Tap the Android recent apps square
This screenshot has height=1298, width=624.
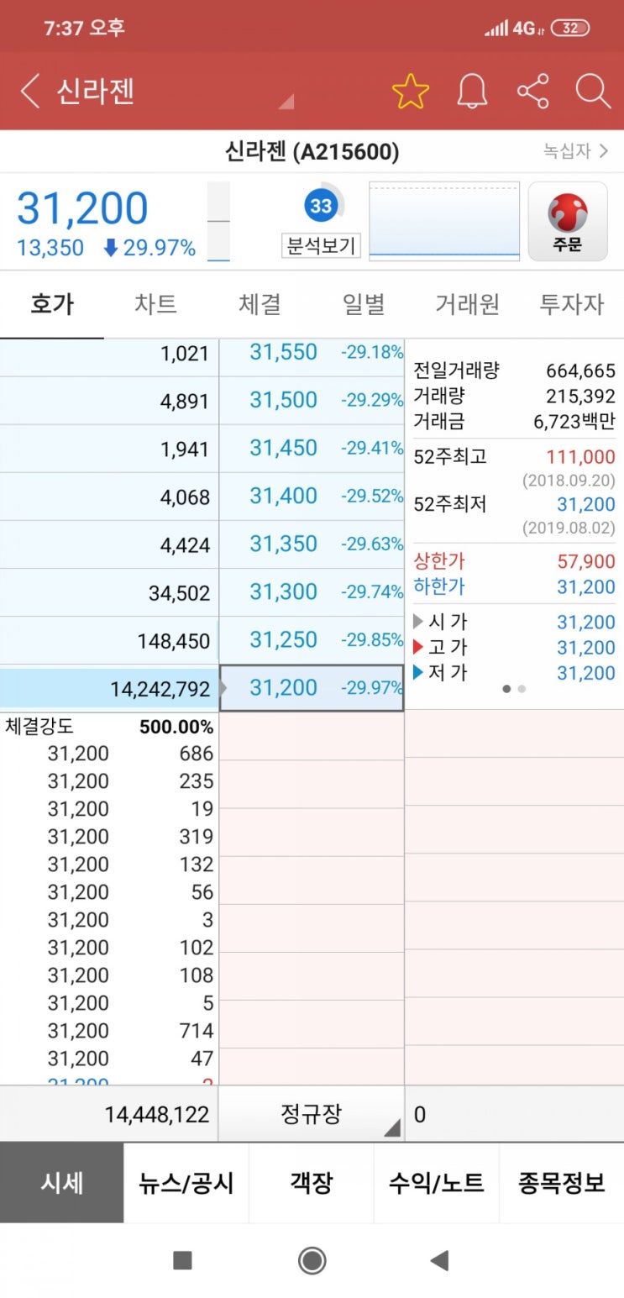(182, 1260)
